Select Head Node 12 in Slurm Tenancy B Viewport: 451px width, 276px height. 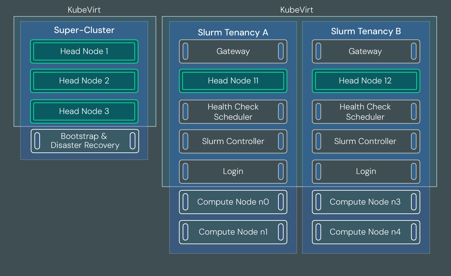366,81
